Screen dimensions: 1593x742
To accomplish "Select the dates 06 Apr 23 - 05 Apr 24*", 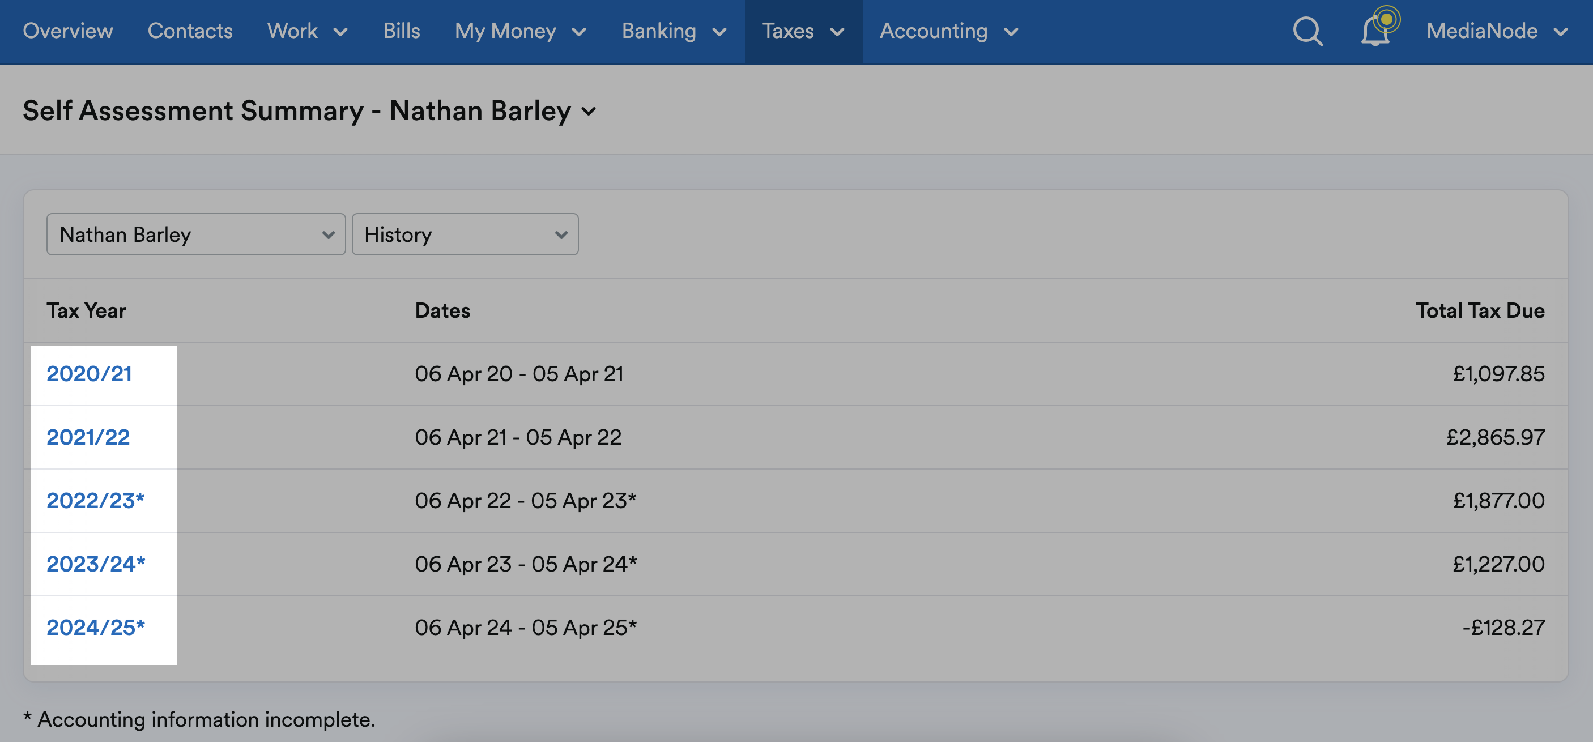I will coord(526,564).
